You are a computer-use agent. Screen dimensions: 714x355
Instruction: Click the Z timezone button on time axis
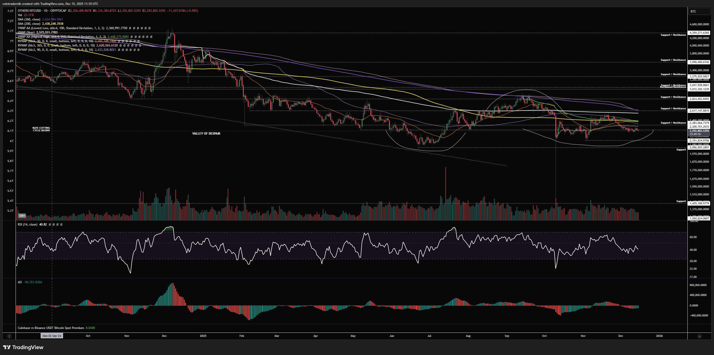coord(9,336)
